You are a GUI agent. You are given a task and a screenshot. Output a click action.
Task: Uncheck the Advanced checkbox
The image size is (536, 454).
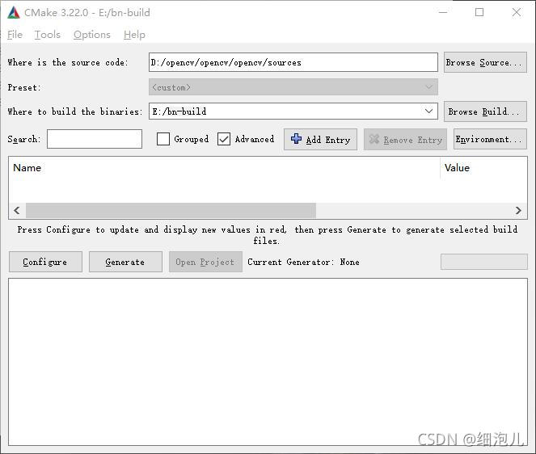point(224,139)
